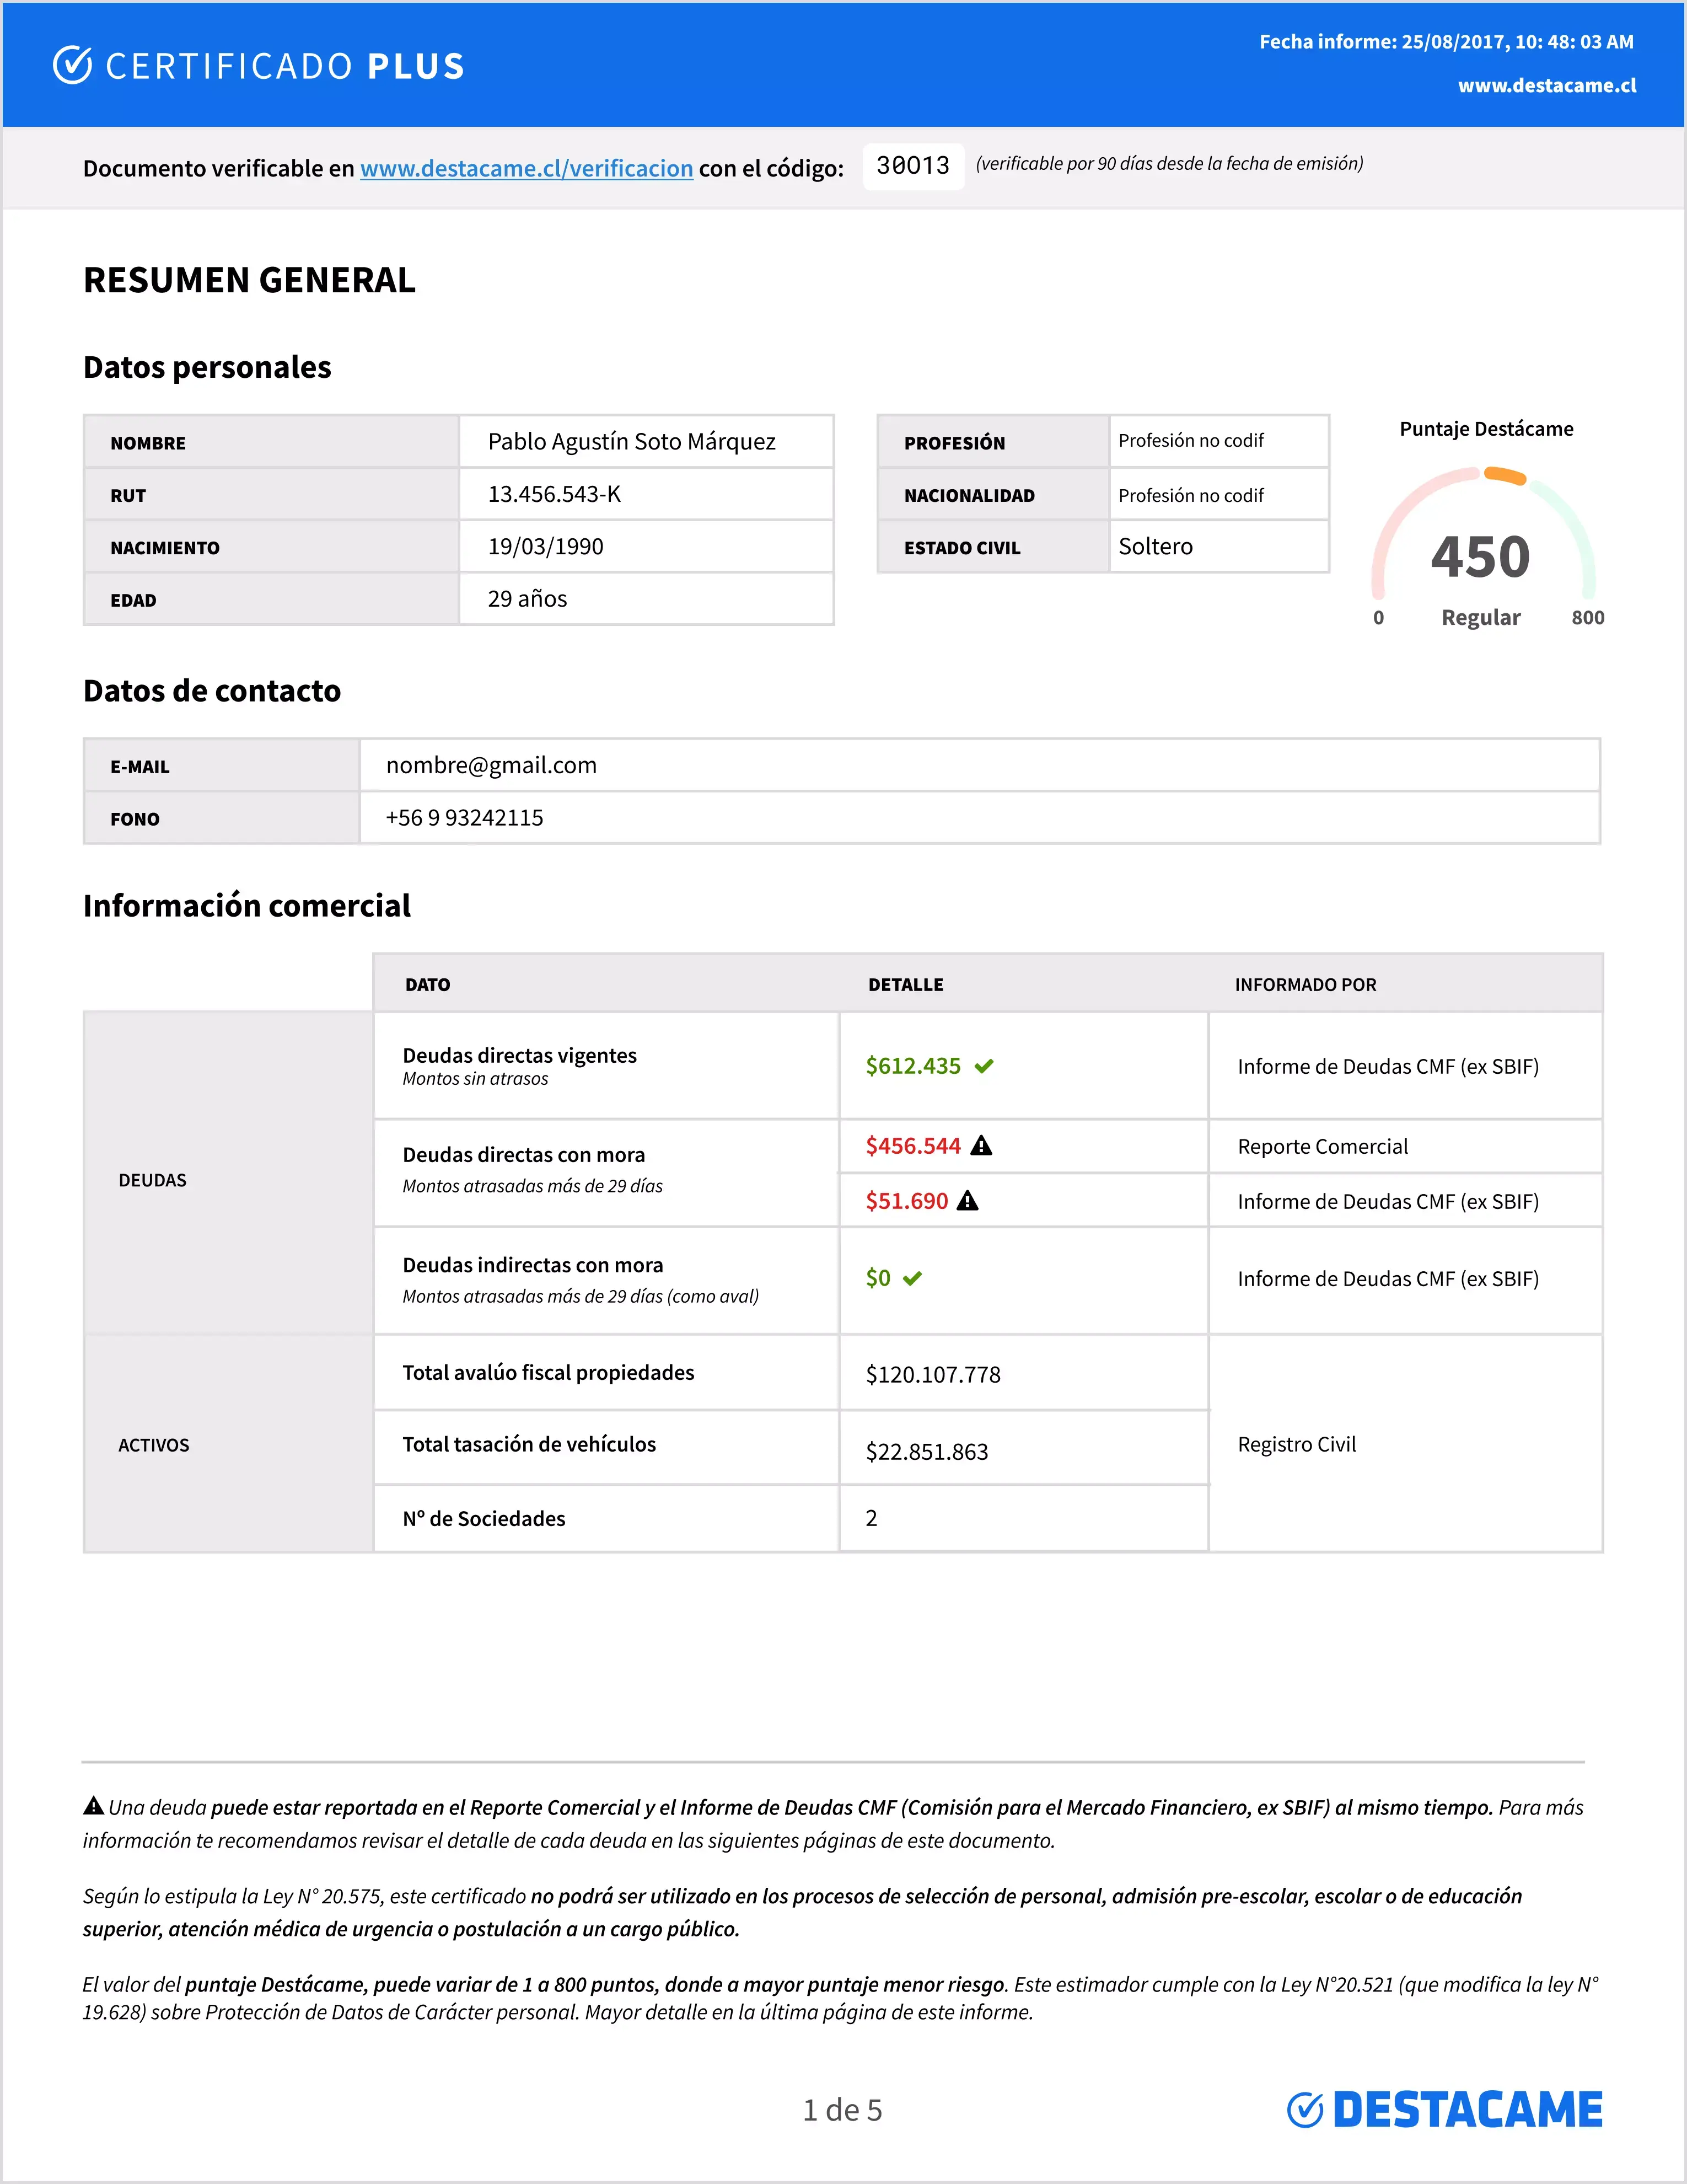This screenshot has height=2184, width=1687.
Task: Select the age value '29 años'
Action: [x=528, y=599]
